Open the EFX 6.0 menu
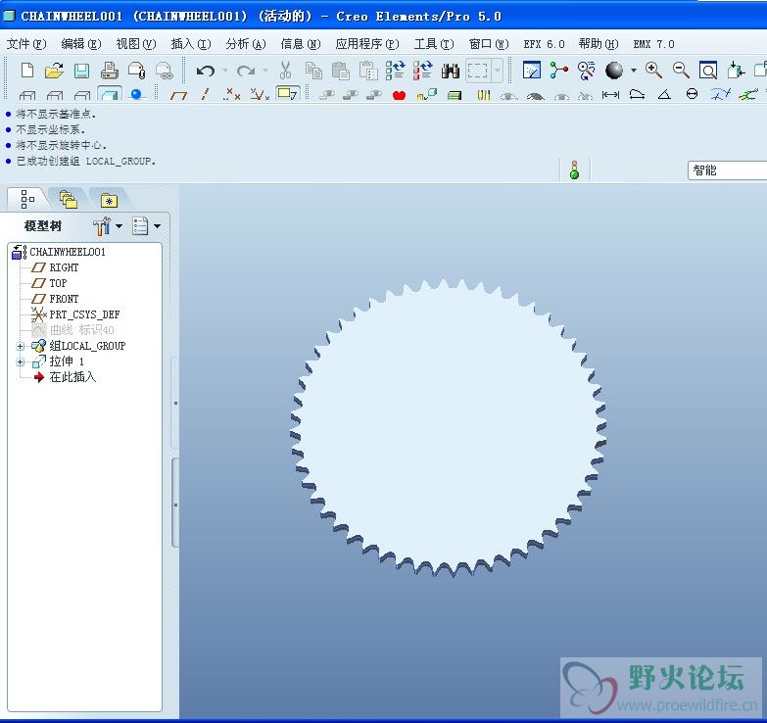This screenshot has width=767, height=723. point(544,44)
